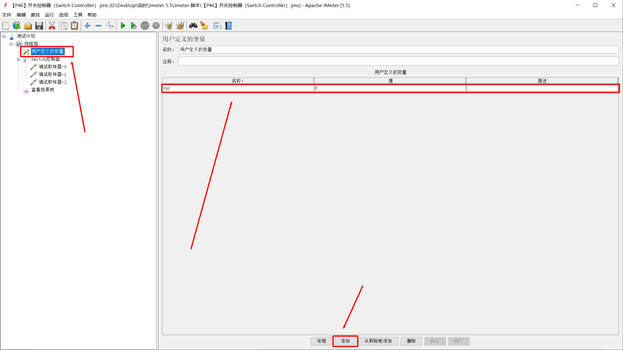Click the 删除 button
The width and height of the screenshot is (623, 350).
(x=411, y=341)
